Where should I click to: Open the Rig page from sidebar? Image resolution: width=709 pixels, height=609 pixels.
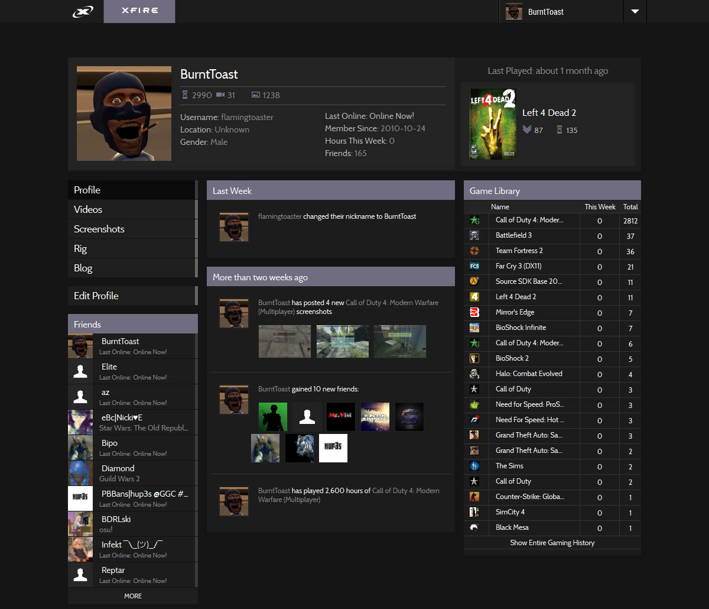(80, 248)
